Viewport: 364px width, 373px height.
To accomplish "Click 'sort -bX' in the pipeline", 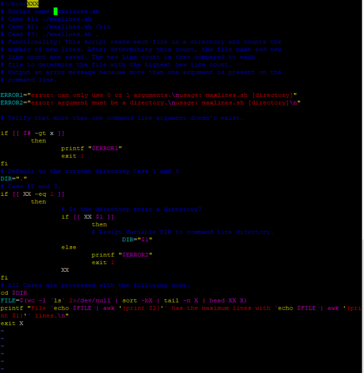I will click(137, 300).
